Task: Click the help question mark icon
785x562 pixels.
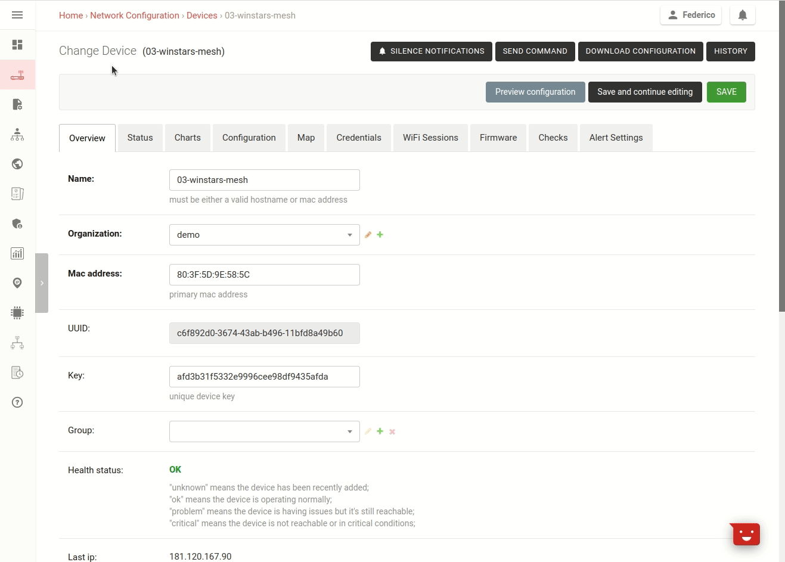Action: pyautogui.click(x=17, y=402)
